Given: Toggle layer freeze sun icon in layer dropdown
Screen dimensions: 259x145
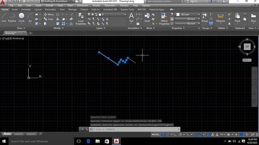Looking at the screenshot, I should point(93,14).
